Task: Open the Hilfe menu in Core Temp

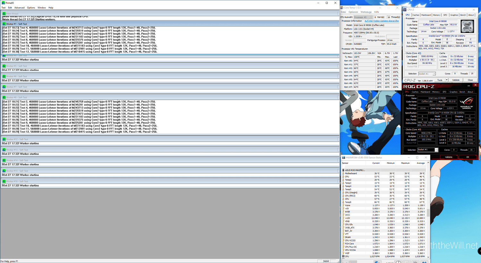Action: pyautogui.click(x=376, y=12)
